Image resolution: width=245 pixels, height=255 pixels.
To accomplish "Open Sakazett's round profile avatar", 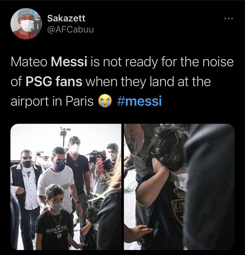I will 26,24.
